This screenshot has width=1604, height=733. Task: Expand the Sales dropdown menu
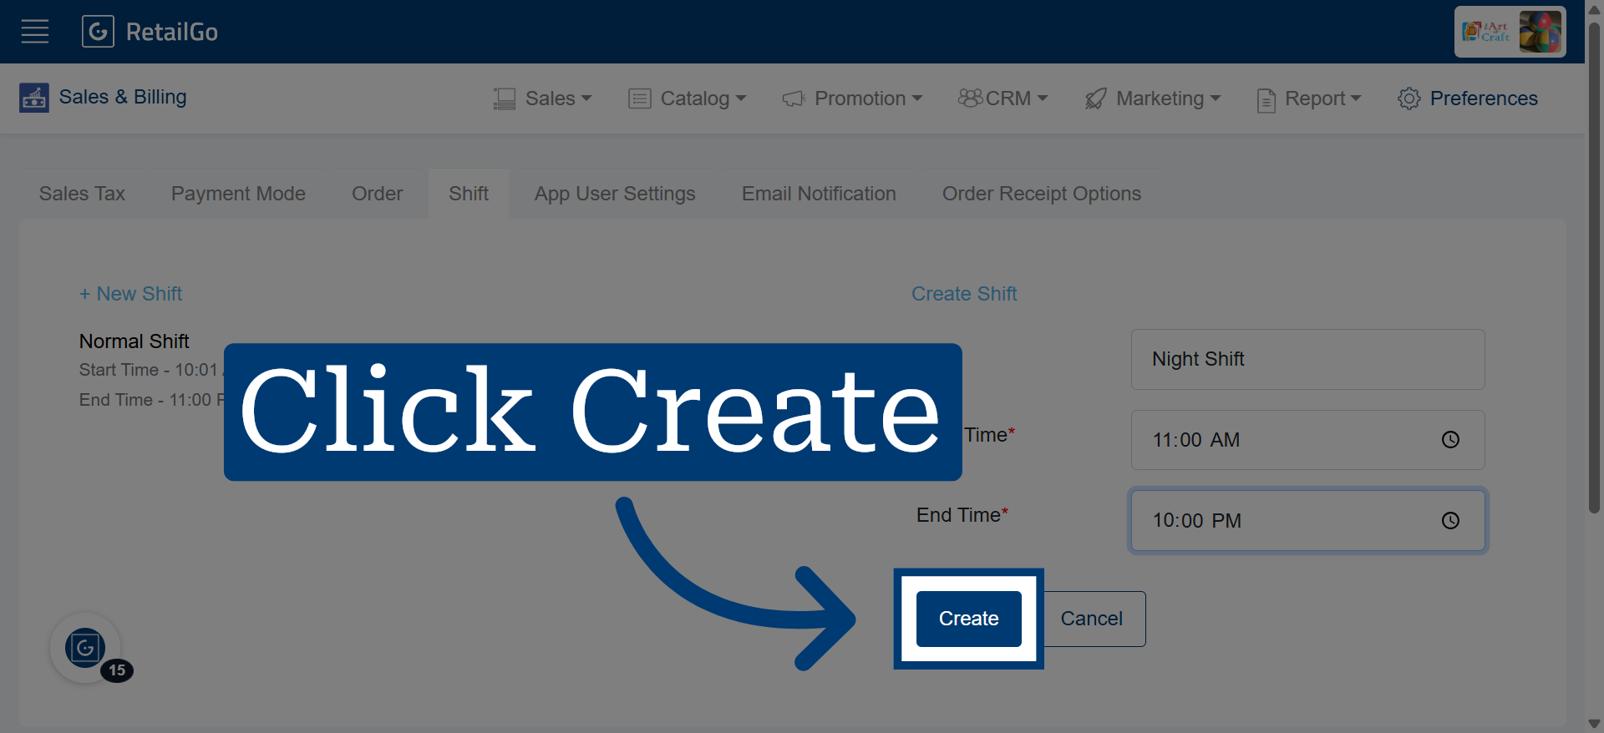pyautogui.click(x=542, y=99)
